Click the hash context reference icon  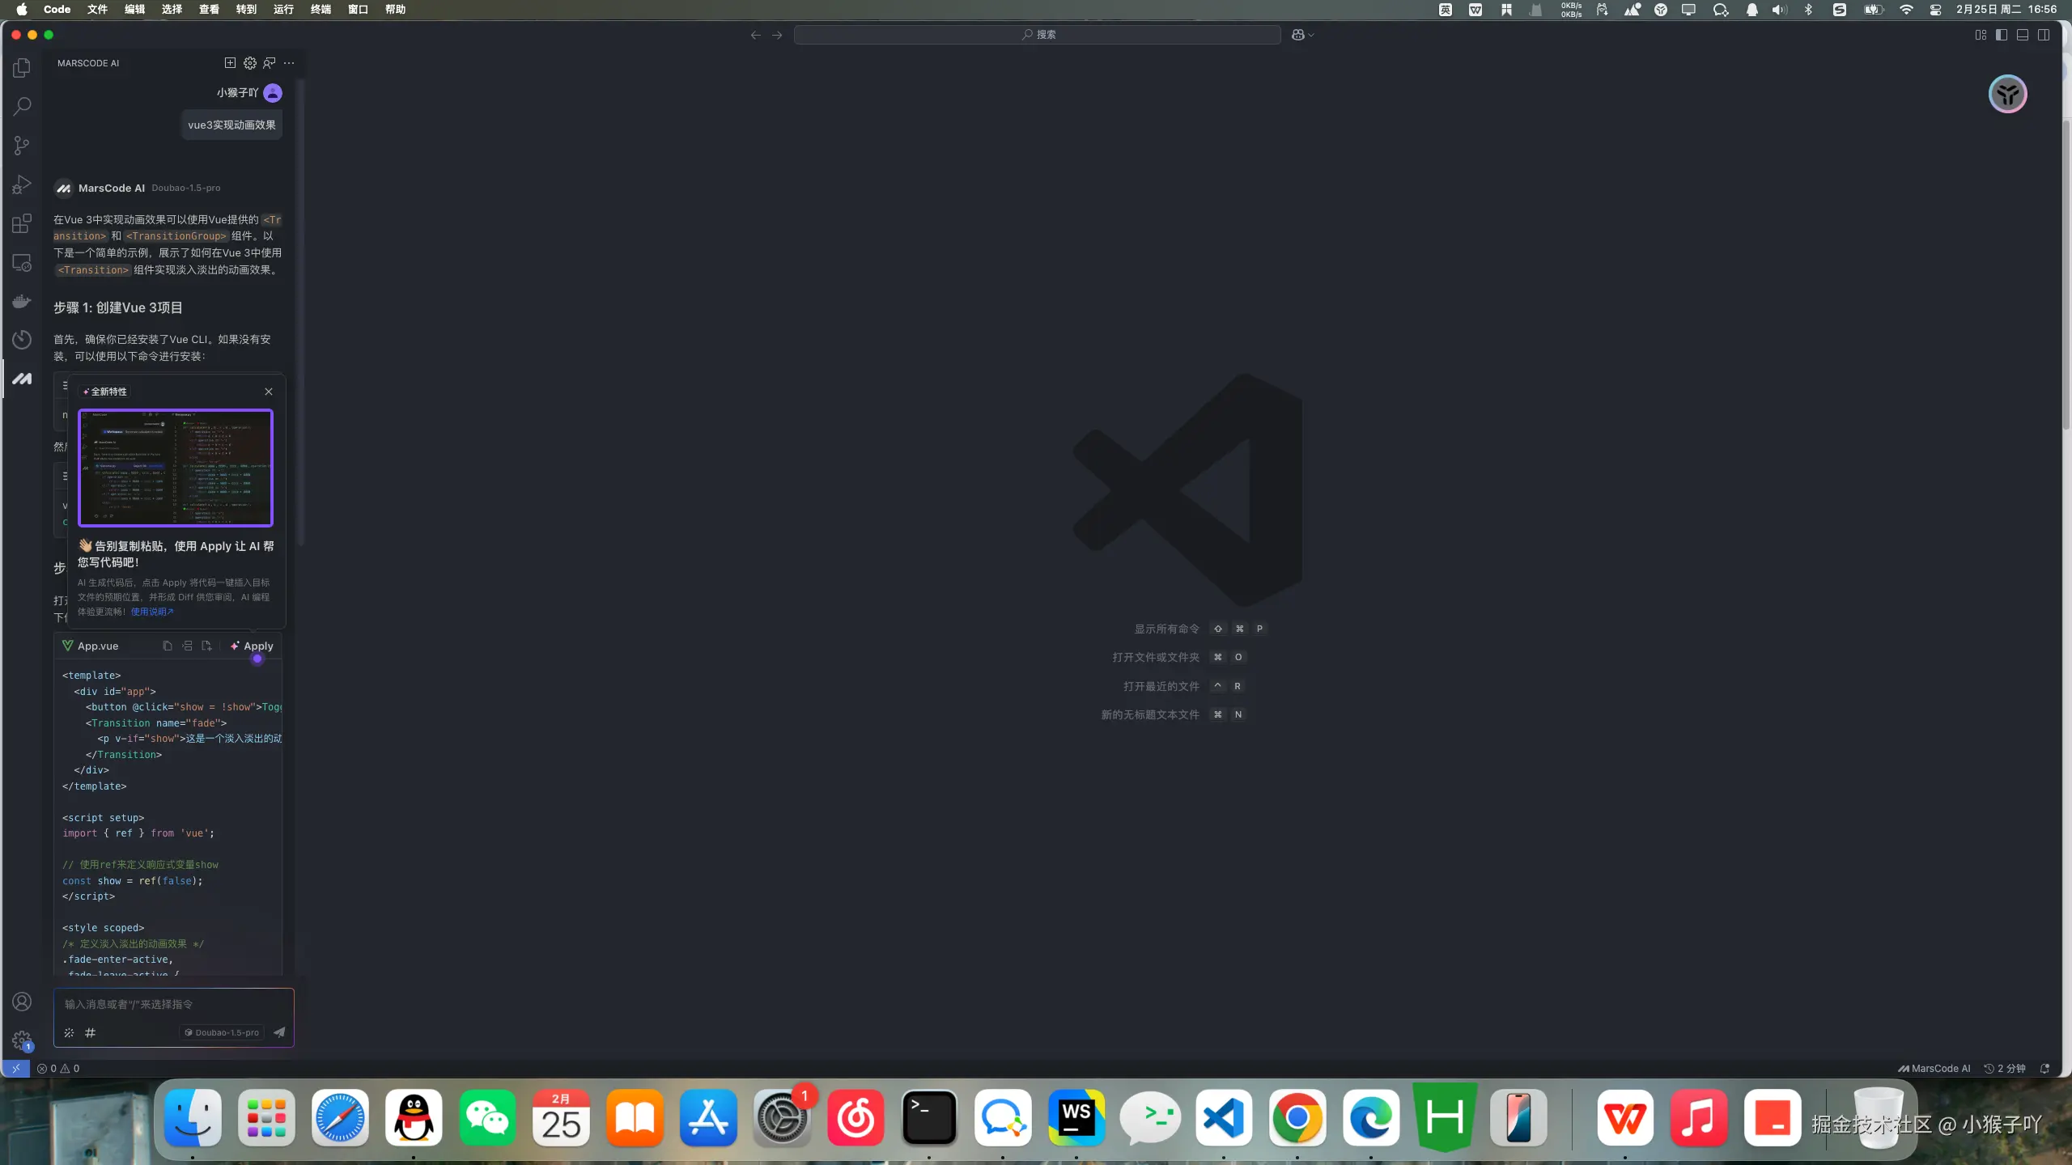coord(91,1032)
